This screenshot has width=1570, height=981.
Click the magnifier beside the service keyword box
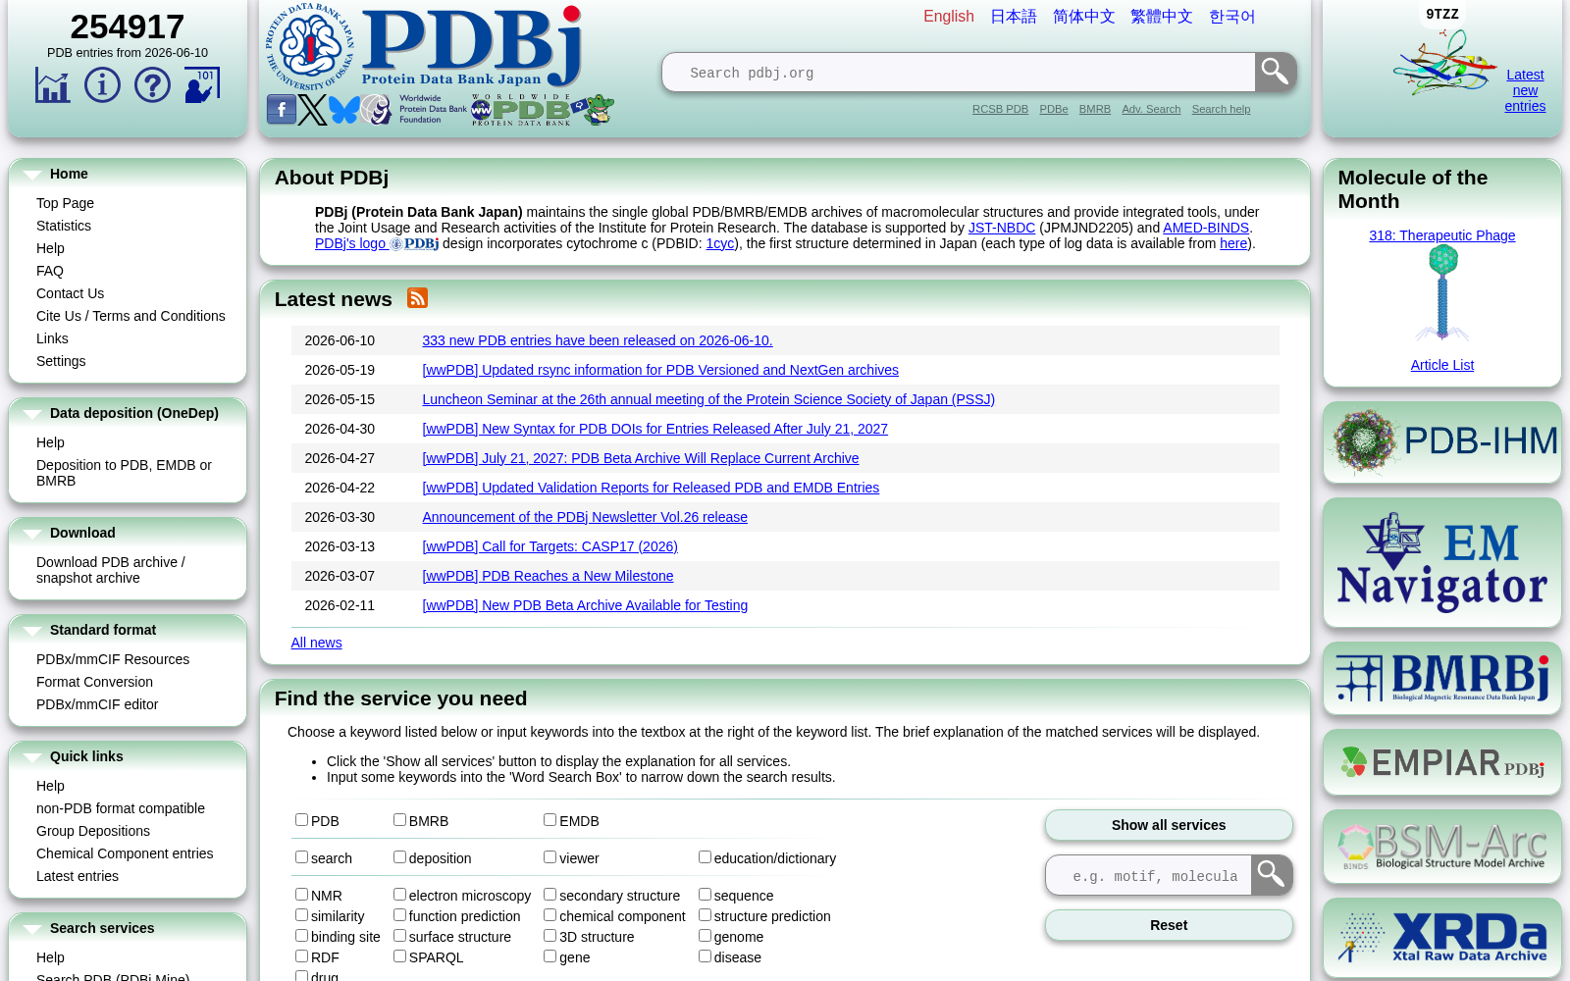click(x=1272, y=875)
